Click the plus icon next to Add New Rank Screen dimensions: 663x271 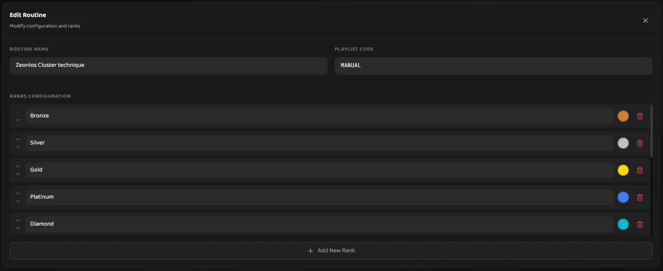310,250
